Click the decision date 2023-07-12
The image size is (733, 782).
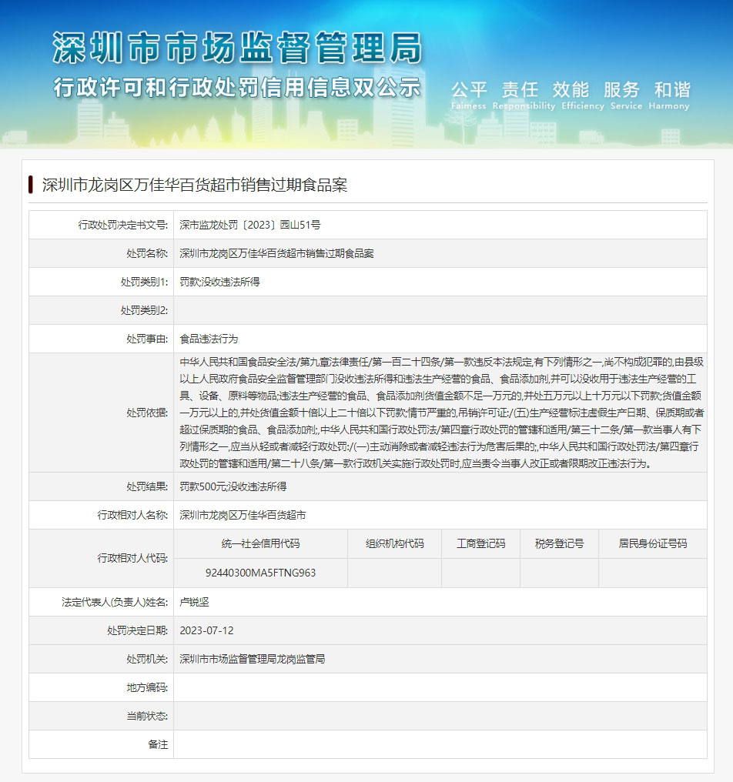206,631
